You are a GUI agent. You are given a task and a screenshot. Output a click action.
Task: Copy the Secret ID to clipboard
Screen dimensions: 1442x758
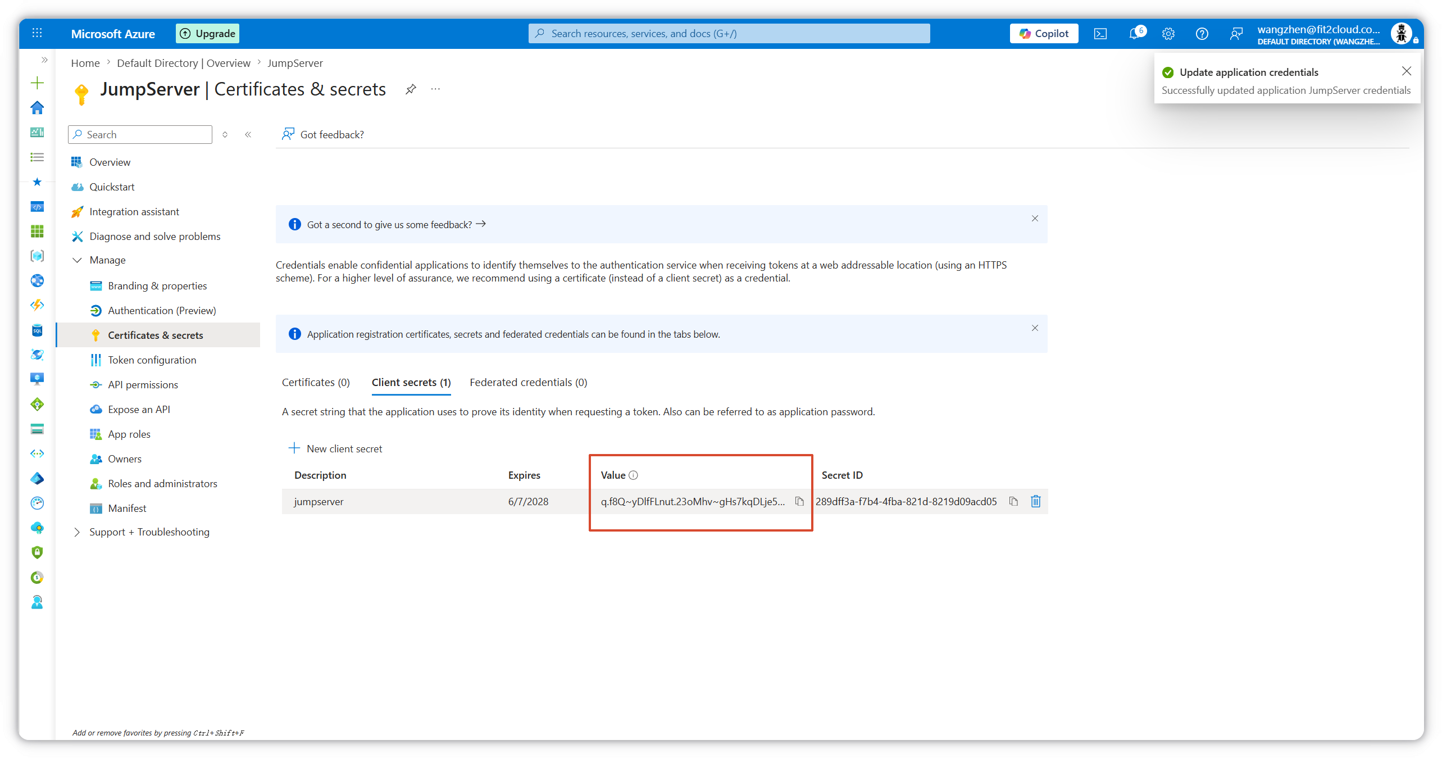pos(1013,501)
